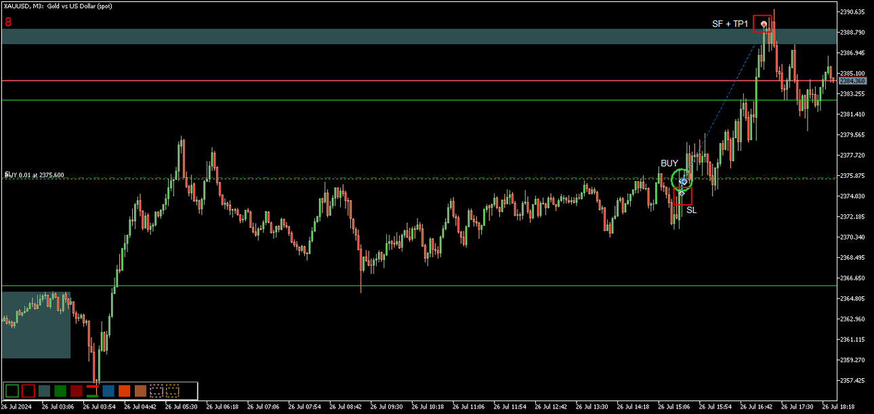The height and width of the screenshot is (414, 874).
Task: Select the blue dashed trade path line
Action: coord(724,103)
